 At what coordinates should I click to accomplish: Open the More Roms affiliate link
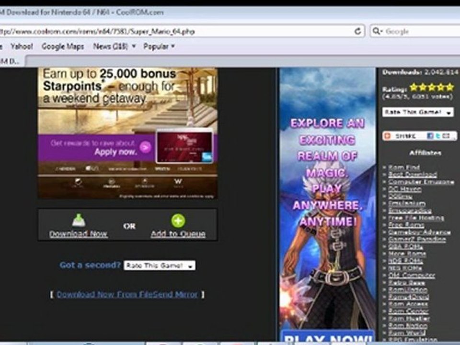[407, 254]
